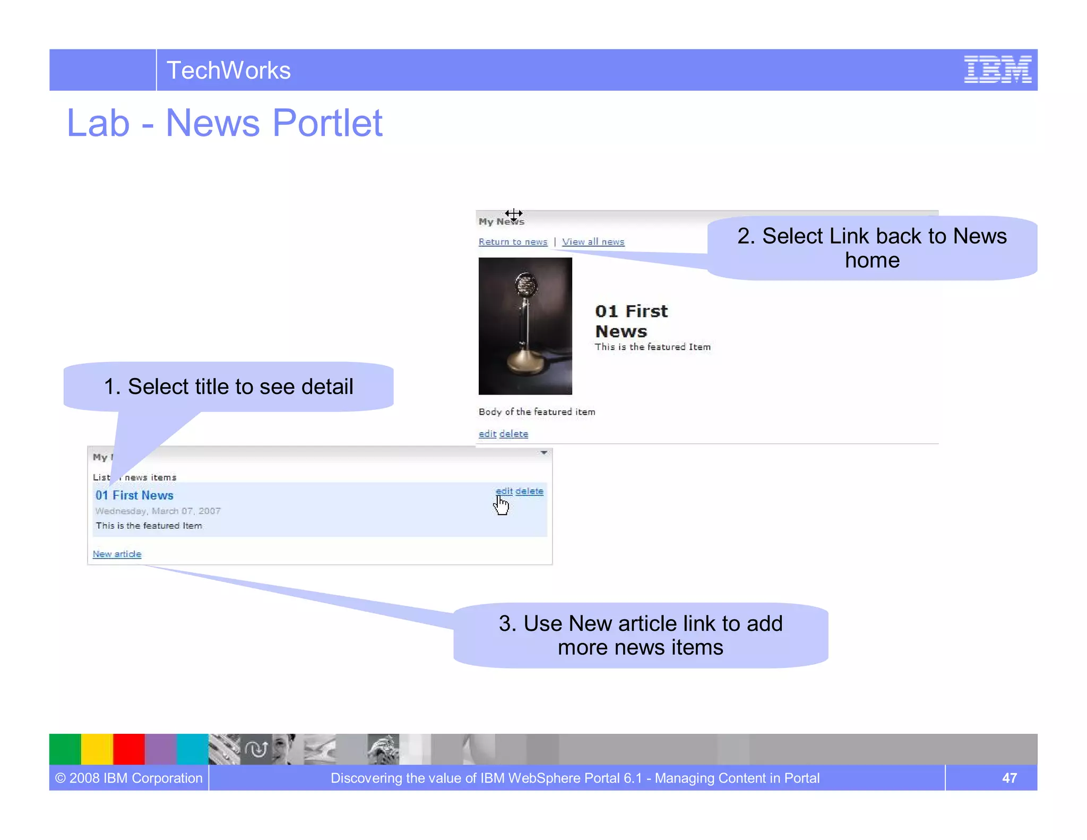Viewport: 1087px width, 840px height.
Task: Click the yellow square in footer strip
Action: tap(97, 749)
